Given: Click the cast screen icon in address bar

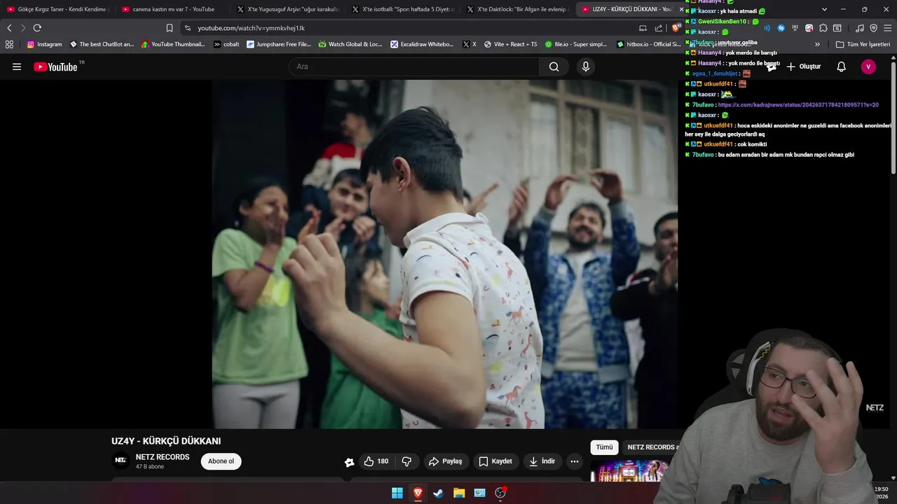Looking at the screenshot, I should pos(643,28).
